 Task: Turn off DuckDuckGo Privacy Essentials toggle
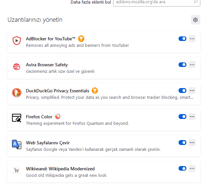point(182,91)
